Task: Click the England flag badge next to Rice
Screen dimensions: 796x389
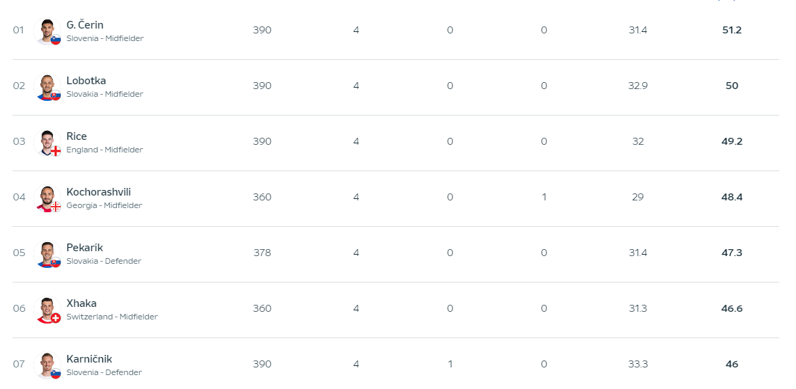Action: pyautogui.click(x=56, y=151)
